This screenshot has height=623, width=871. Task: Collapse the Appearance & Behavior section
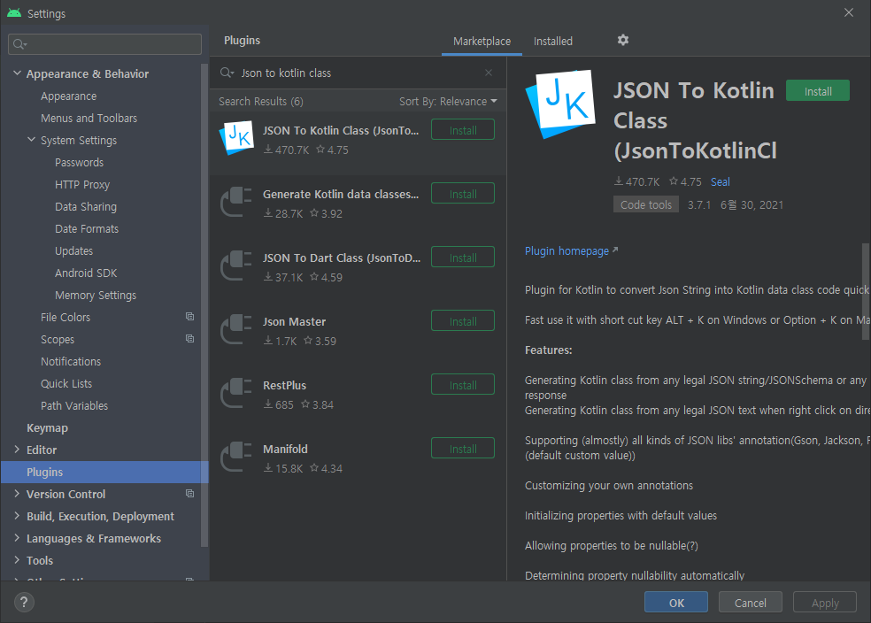[x=17, y=73]
